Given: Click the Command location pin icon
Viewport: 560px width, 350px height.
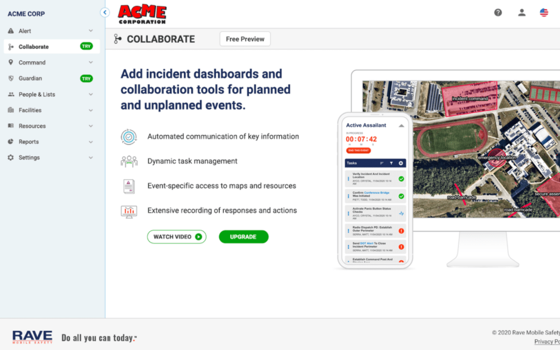Looking at the screenshot, I should click(x=11, y=62).
